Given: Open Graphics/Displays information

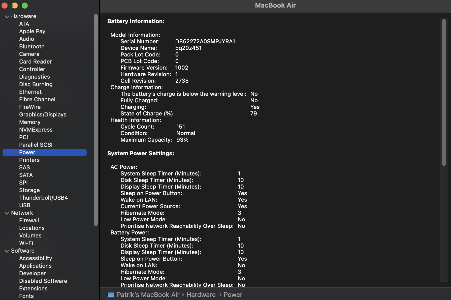Looking at the screenshot, I should click(x=43, y=114).
